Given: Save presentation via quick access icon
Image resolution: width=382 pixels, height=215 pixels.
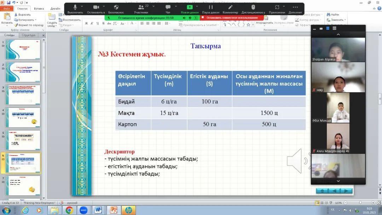Looking at the screenshot, I should pyautogui.click(x=8, y=3).
